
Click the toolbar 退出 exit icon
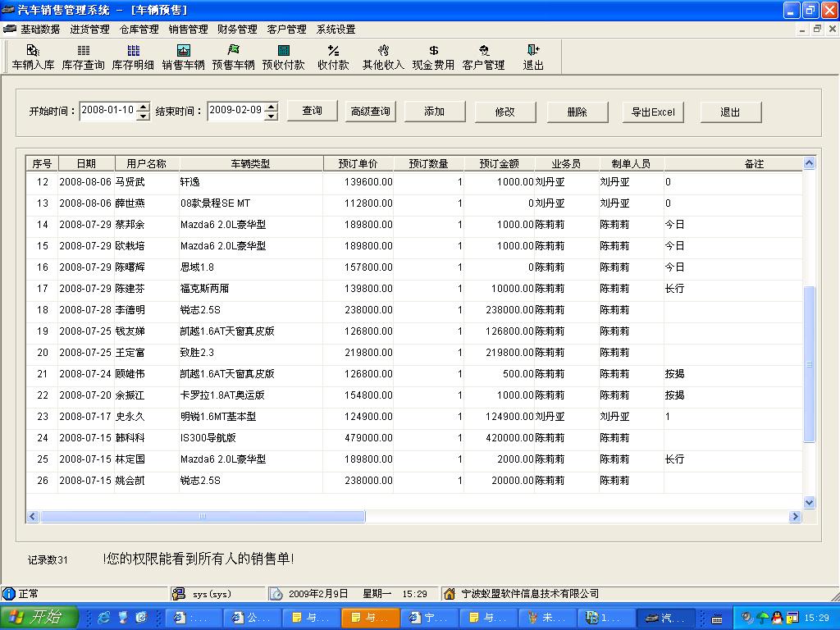[533, 57]
